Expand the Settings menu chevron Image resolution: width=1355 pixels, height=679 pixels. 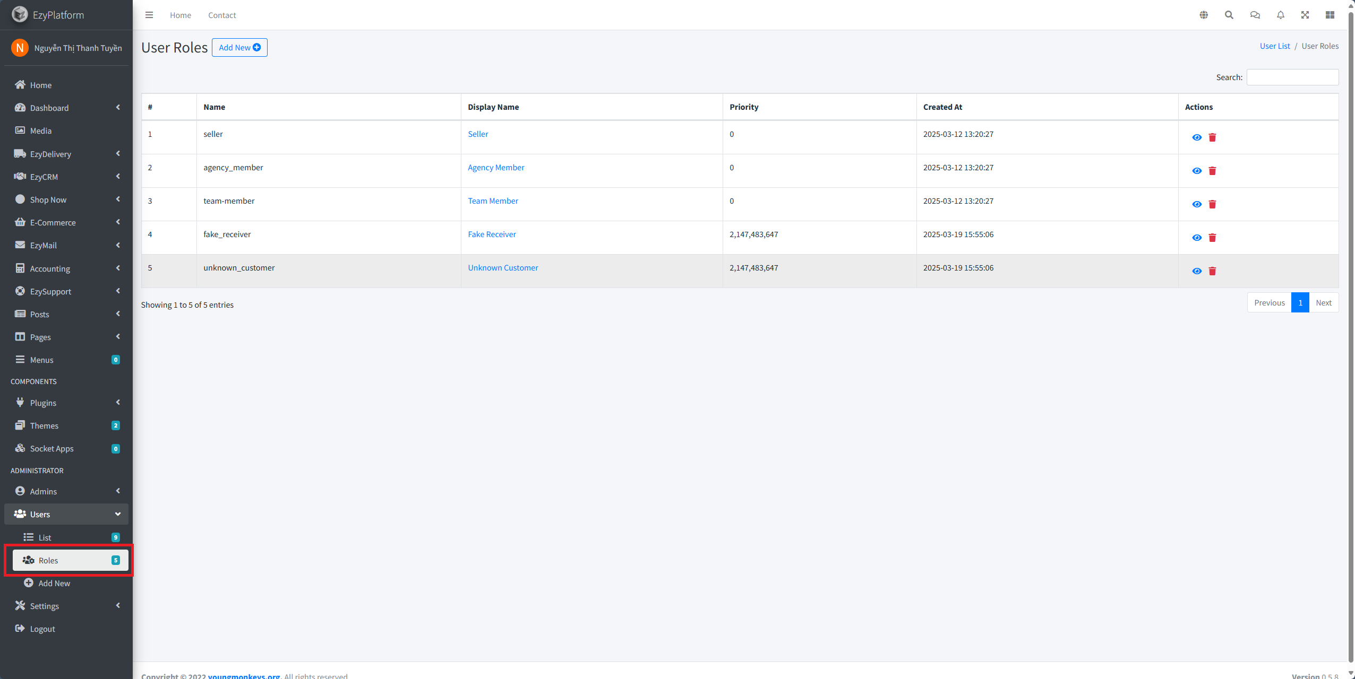(x=118, y=605)
